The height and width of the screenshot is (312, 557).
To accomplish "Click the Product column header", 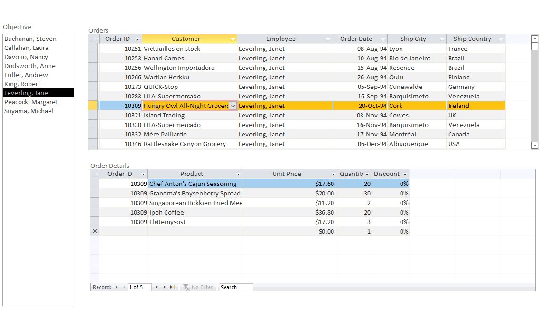I will 191,174.
